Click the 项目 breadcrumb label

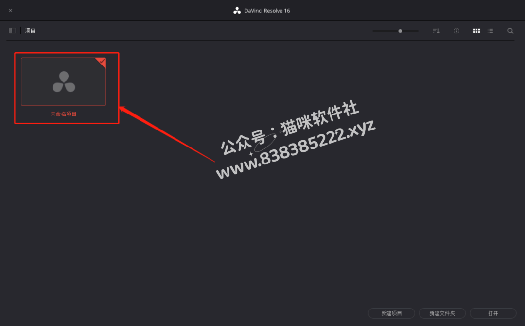[30, 31]
